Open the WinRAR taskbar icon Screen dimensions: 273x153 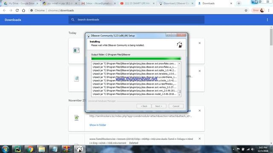coord(67,149)
